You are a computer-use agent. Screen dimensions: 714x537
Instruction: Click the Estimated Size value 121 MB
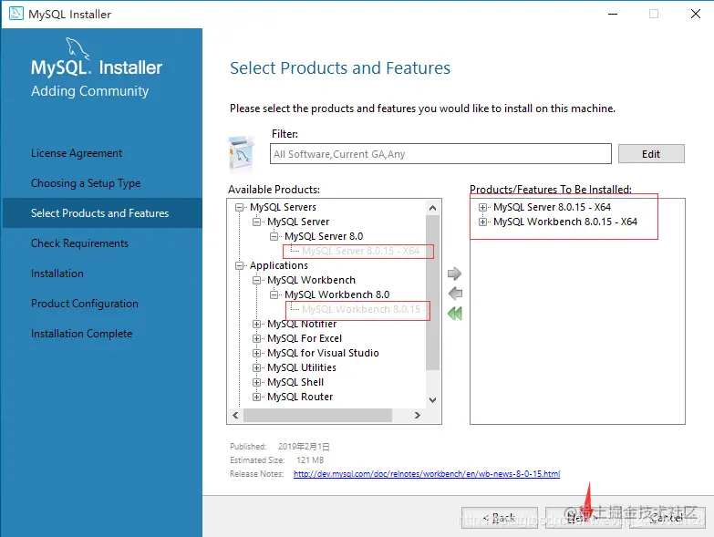click(310, 460)
